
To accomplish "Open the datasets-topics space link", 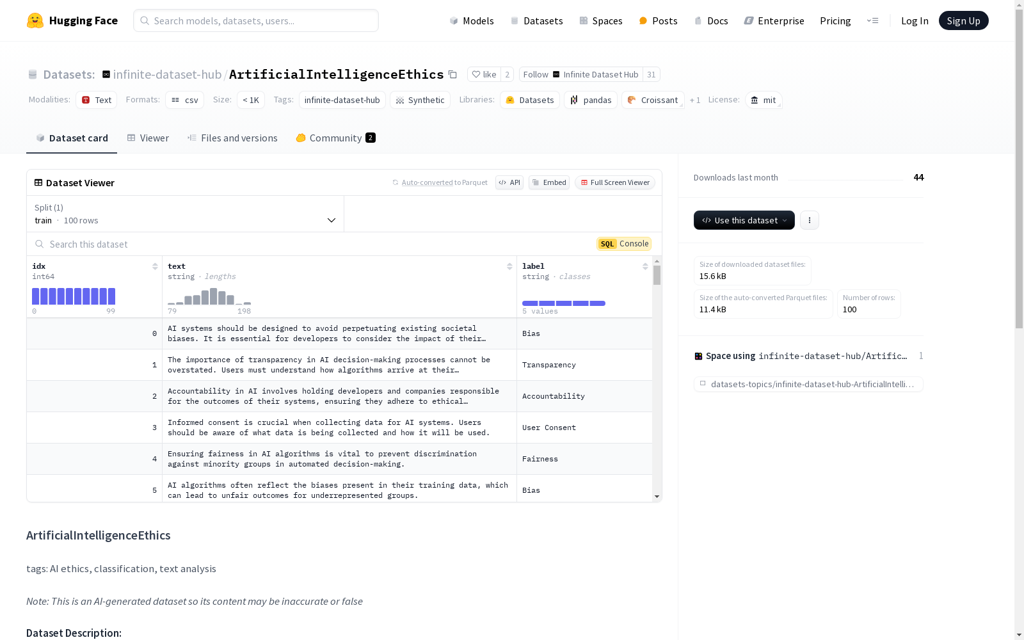I will click(x=808, y=384).
